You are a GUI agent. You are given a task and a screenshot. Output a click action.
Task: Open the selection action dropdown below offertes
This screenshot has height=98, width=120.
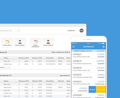point(5,67)
